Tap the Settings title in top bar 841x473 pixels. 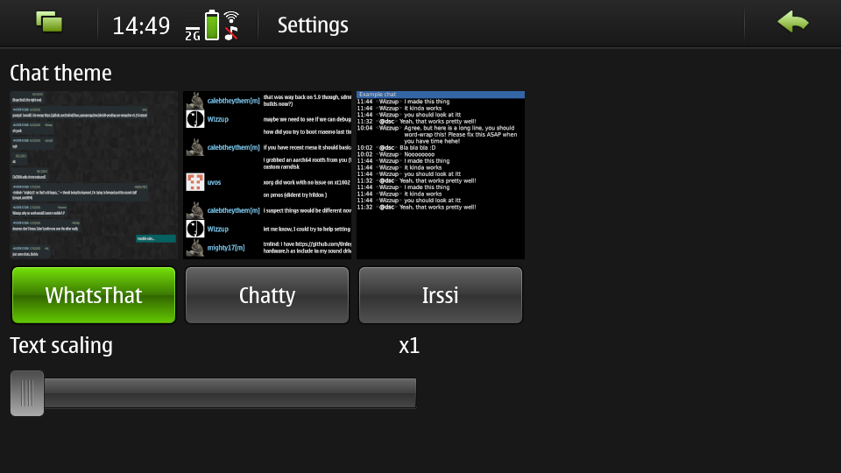click(x=313, y=25)
